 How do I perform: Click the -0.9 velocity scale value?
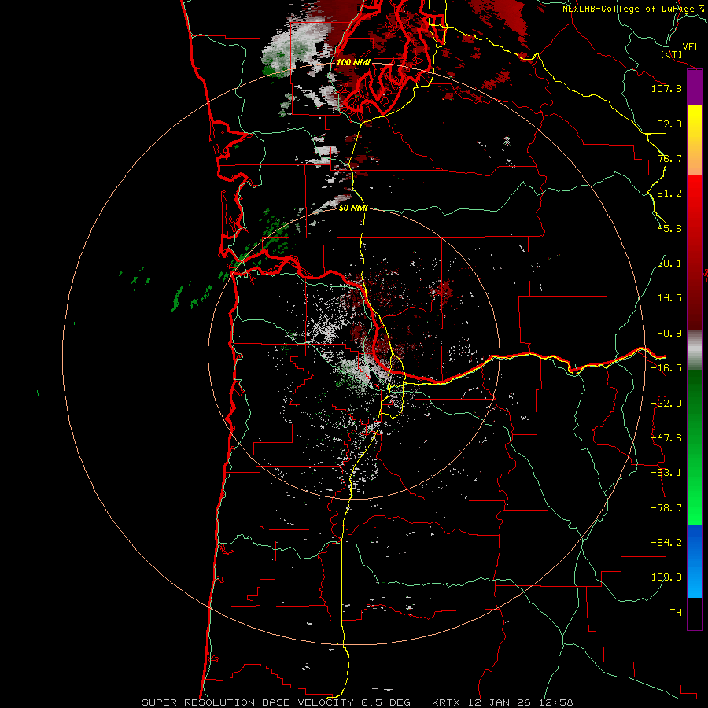click(669, 334)
